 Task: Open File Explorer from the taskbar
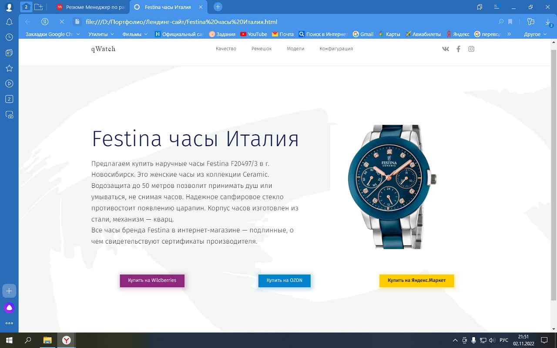(x=47, y=340)
